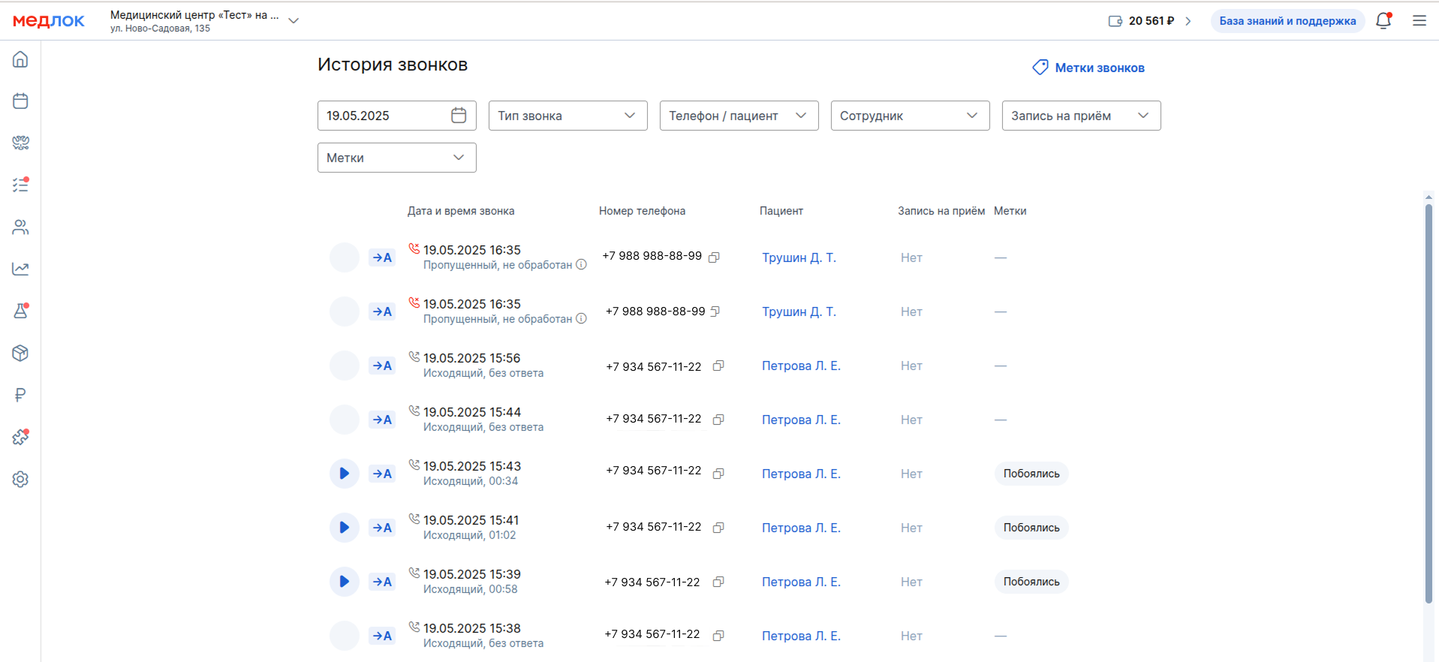Play the 15:41 call recording
The height and width of the screenshot is (662, 1439).
pos(345,528)
